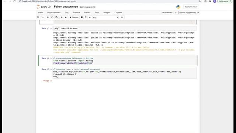This screenshot has height=133, width=236.
Task: Click the browser back arrow
Action: (5, 1)
